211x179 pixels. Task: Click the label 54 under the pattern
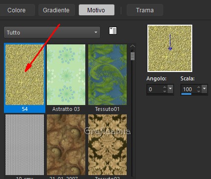tap(25, 109)
